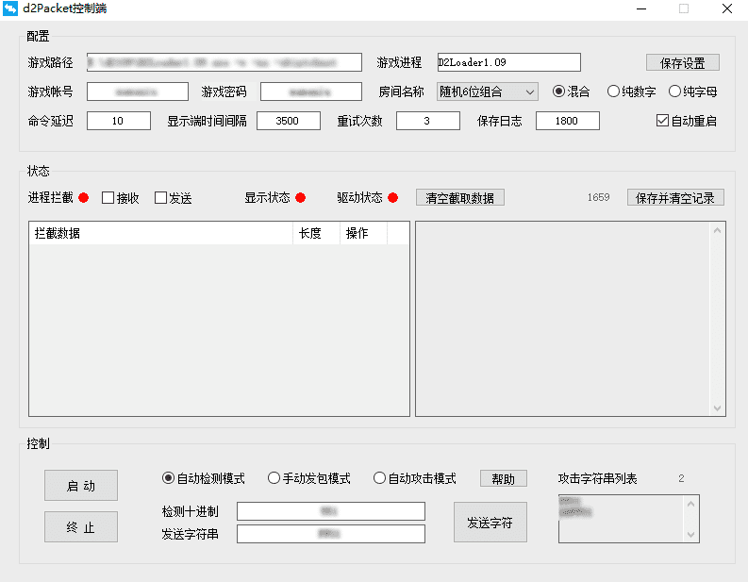Click the 游戏进程 input field
This screenshot has width=748, height=582.
point(507,62)
